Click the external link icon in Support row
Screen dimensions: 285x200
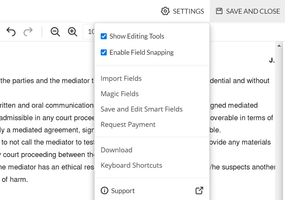(x=199, y=191)
